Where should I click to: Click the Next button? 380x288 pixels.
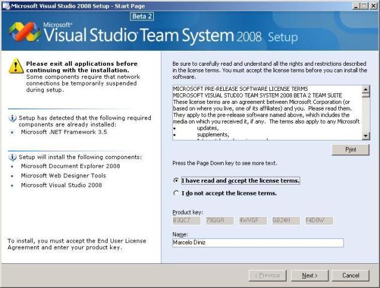click(x=309, y=275)
